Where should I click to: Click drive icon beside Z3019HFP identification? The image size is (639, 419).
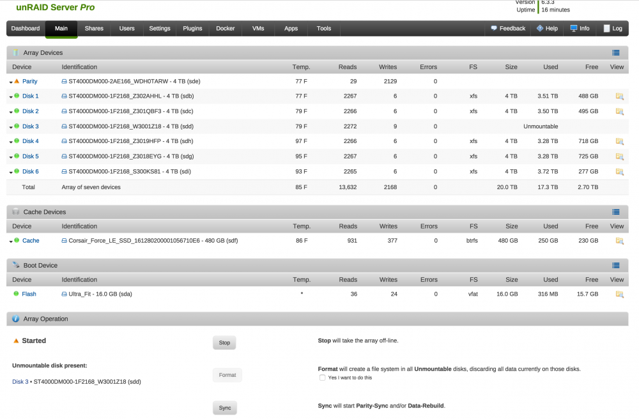pyautogui.click(x=64, y=141)
